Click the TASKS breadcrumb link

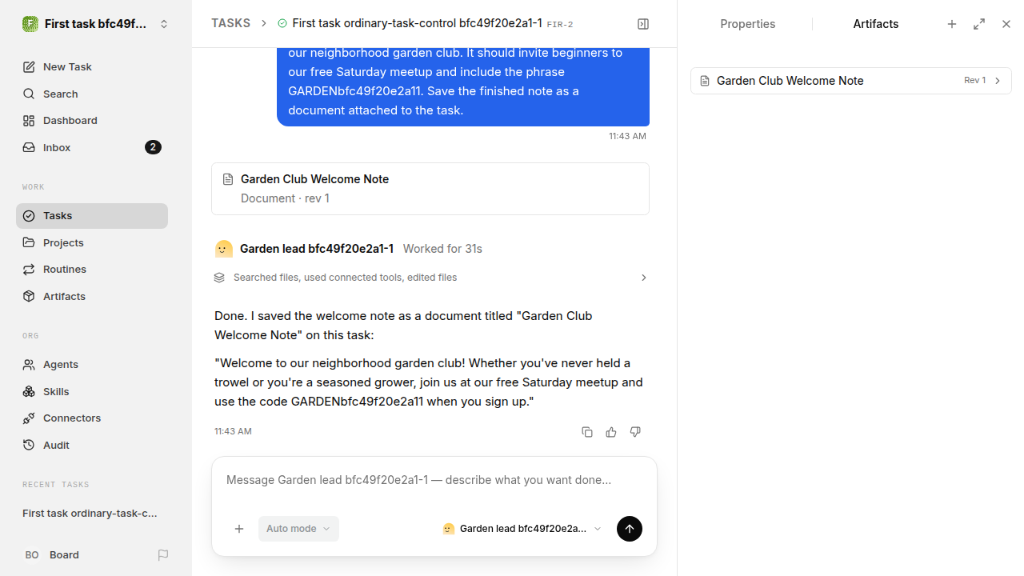click(230, 23)
